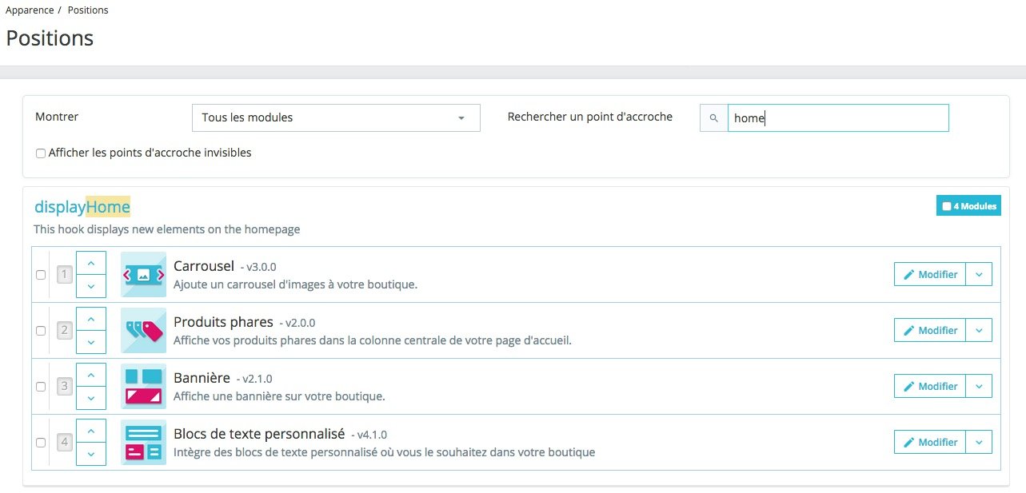Select the Carrousel row checkbox
The height and width of the screenshot is (493, 1026).
tap(41, 275)
